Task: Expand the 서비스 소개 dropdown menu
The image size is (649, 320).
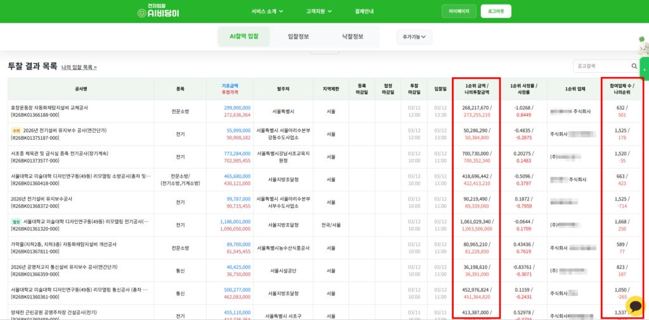Action: coord(267,11)
